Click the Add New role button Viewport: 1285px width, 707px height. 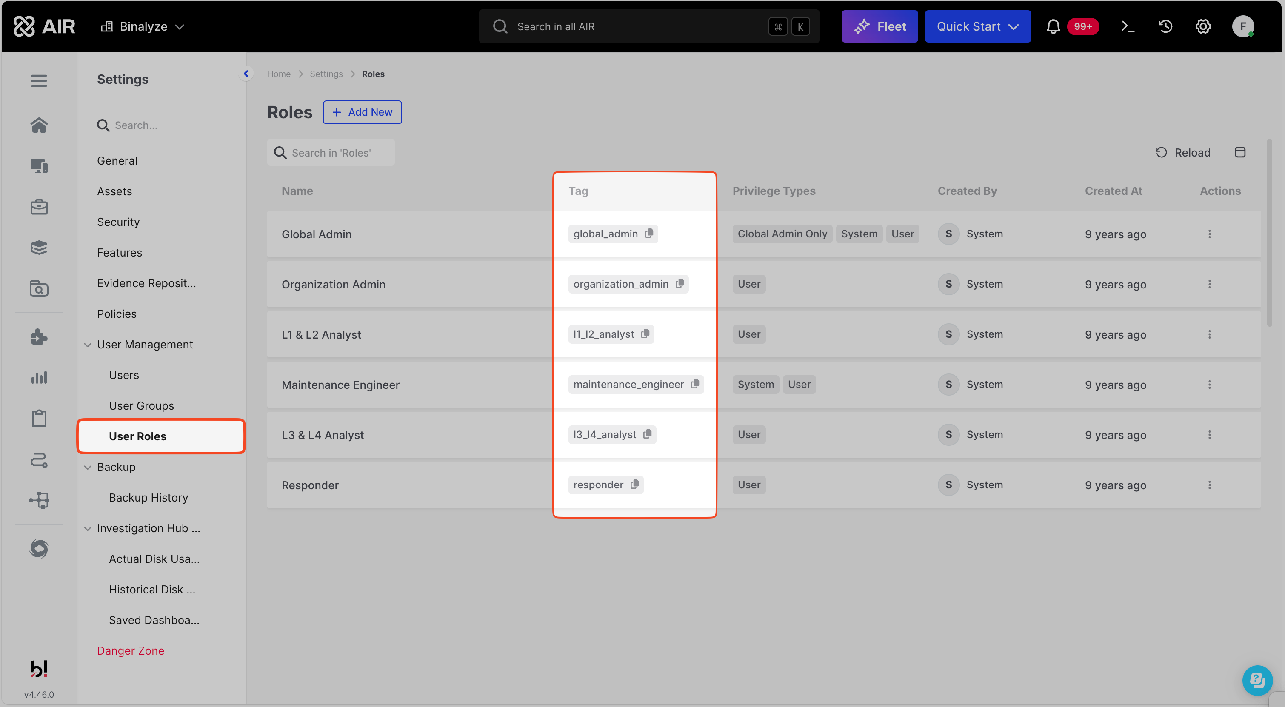point(362,112)
